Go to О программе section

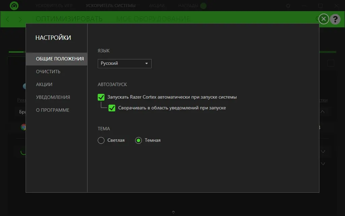53,110
